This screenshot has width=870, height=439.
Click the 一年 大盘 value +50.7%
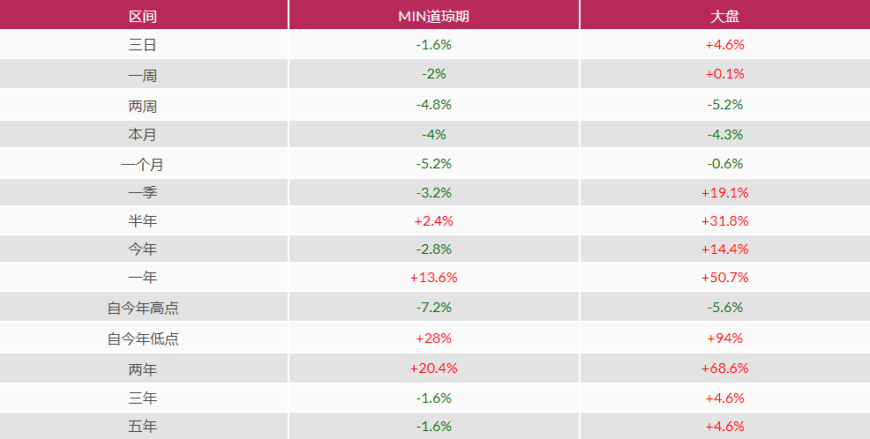click(724, 277)
